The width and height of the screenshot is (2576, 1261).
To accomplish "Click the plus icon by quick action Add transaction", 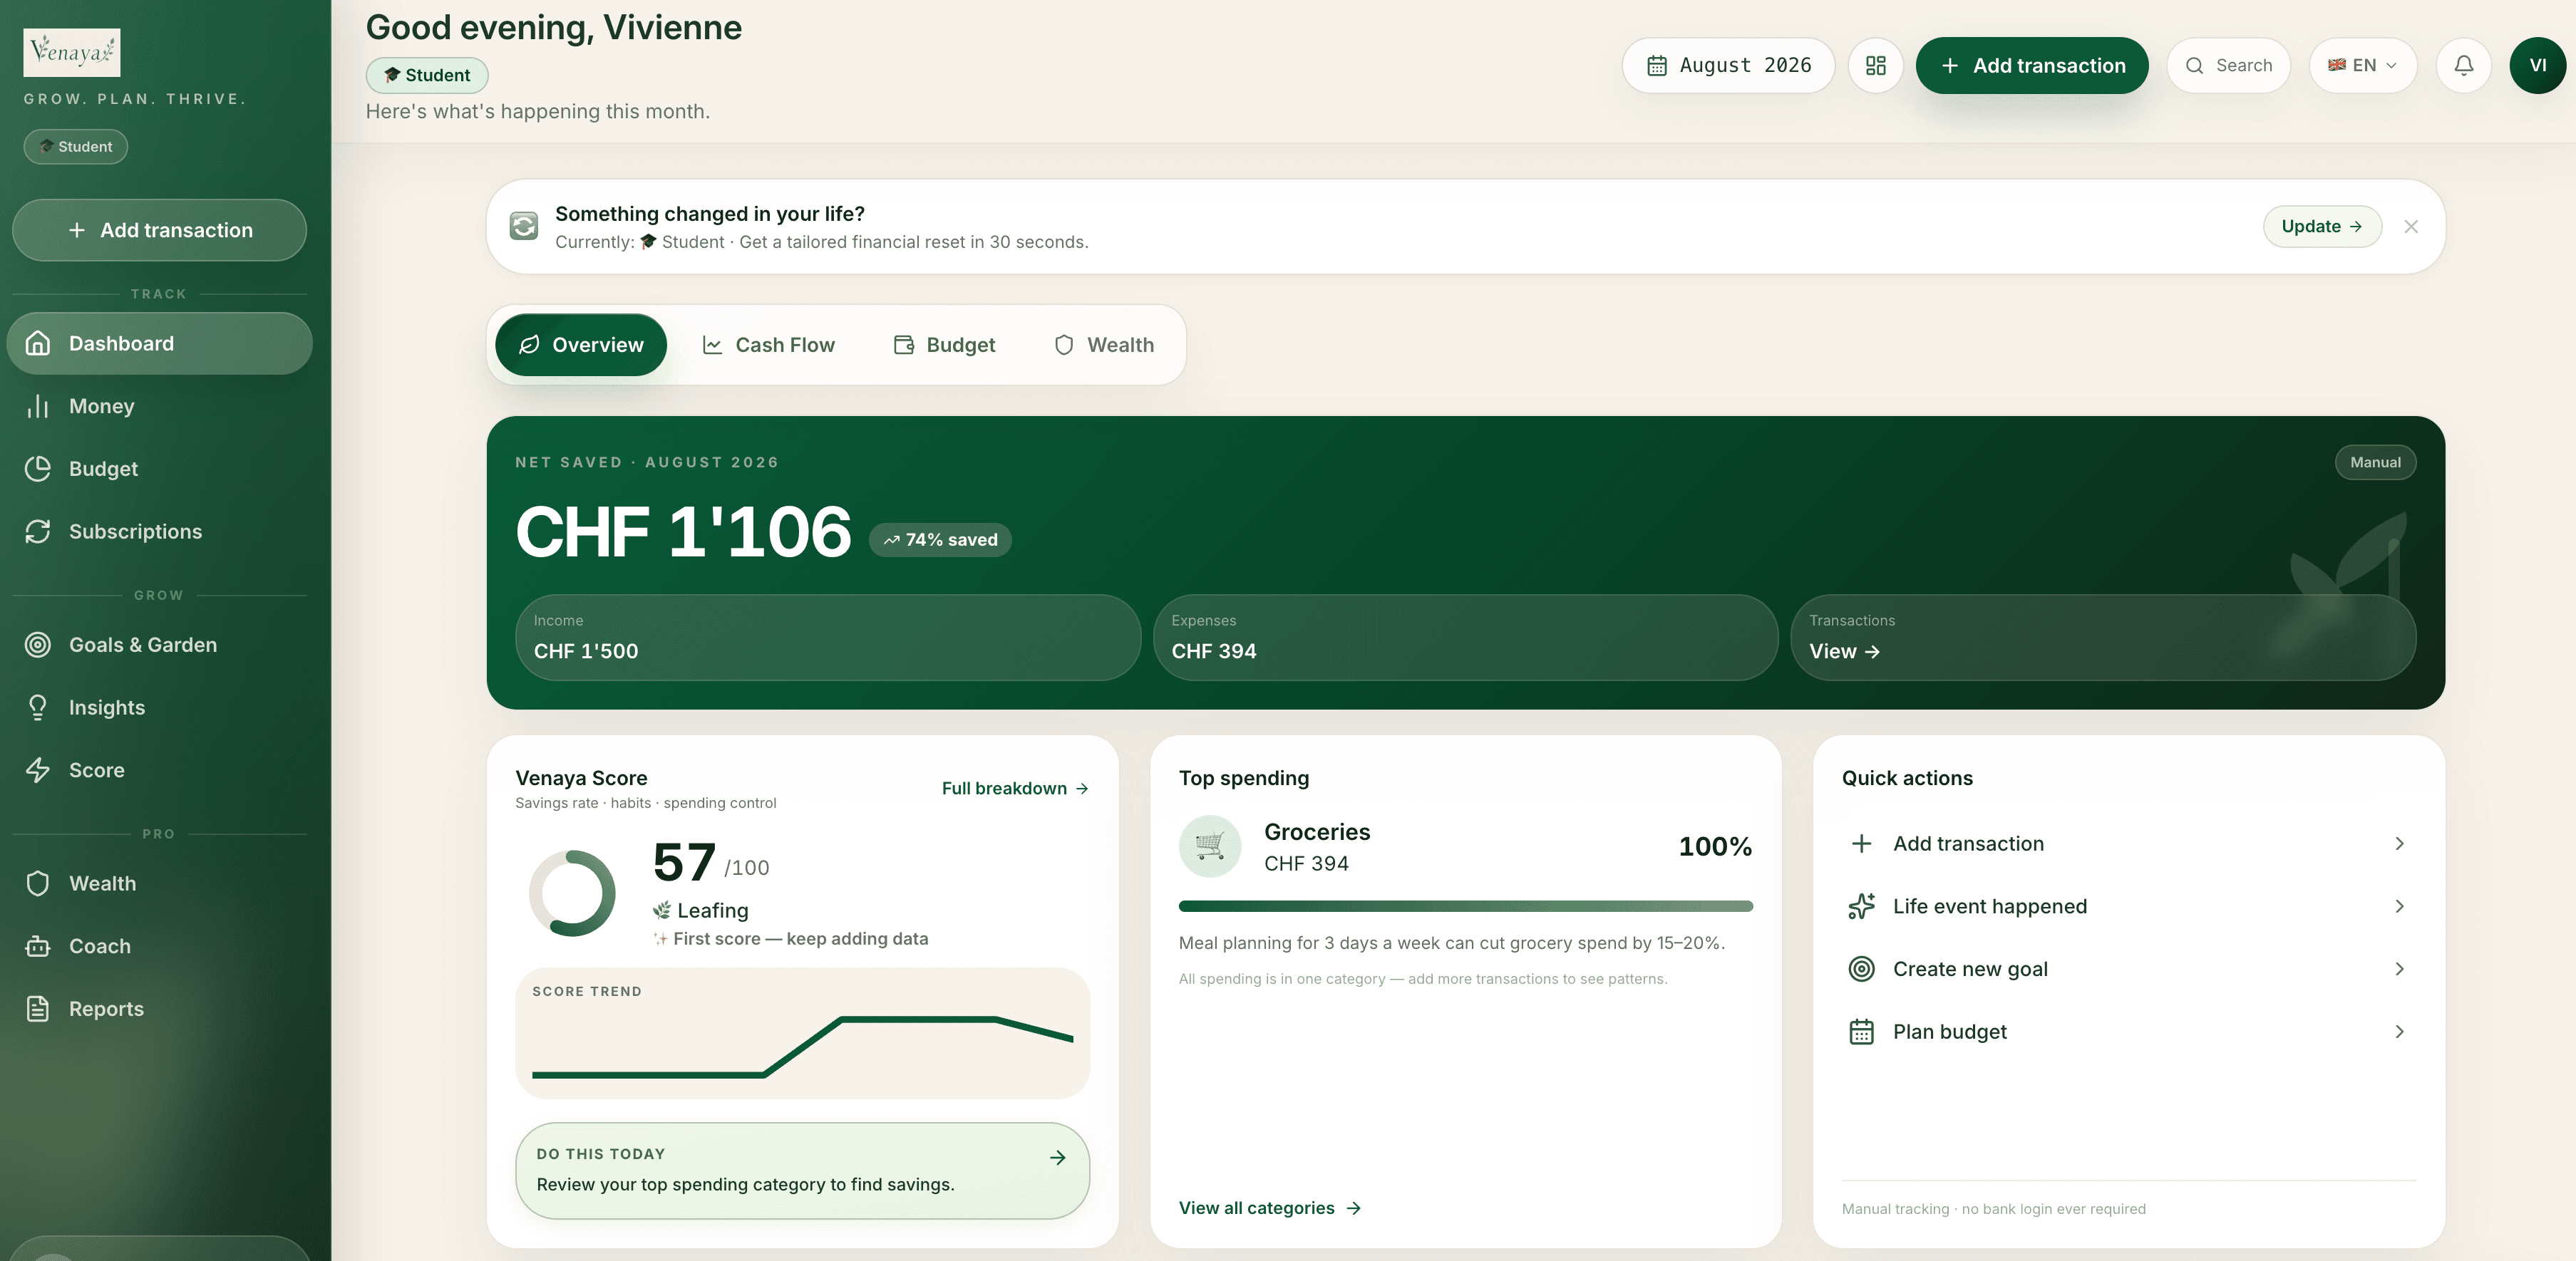I will (x=1861, y=844).
